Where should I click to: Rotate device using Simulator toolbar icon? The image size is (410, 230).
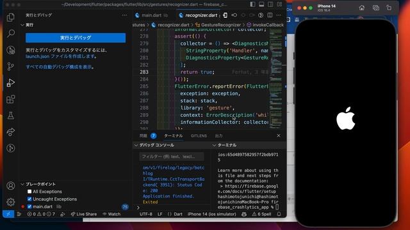389,8
